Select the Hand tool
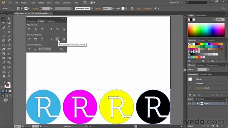 [x=4, y=76]
